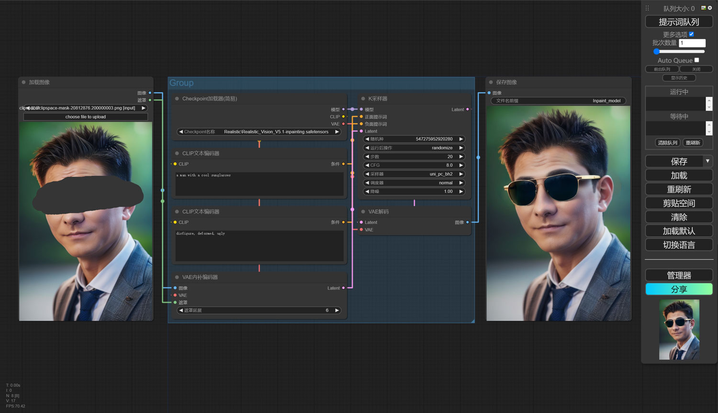Decrease 降噪 value with left arrow

[x=367, y=191]
